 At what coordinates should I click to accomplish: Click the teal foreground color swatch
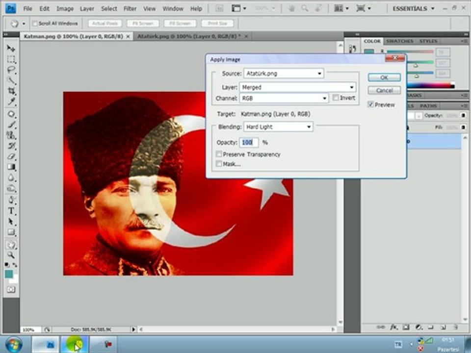click(x=9, y=274)
